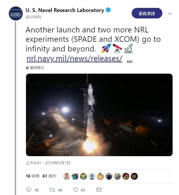Open the first liker's avatar
This screenshot has height=195, width=179.
66,176
